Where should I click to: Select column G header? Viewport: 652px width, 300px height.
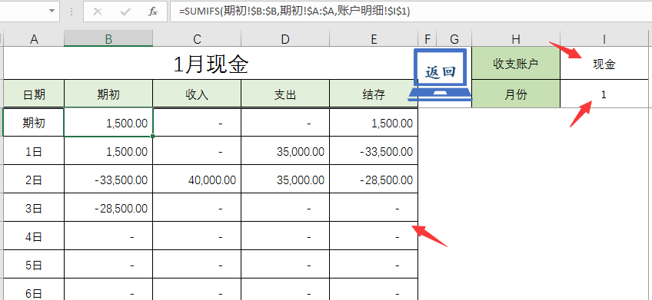454,39
